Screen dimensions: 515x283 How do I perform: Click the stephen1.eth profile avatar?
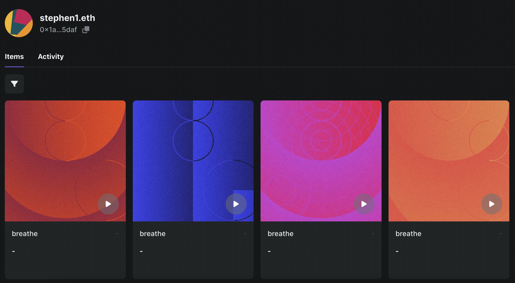[x=19, y=23]
